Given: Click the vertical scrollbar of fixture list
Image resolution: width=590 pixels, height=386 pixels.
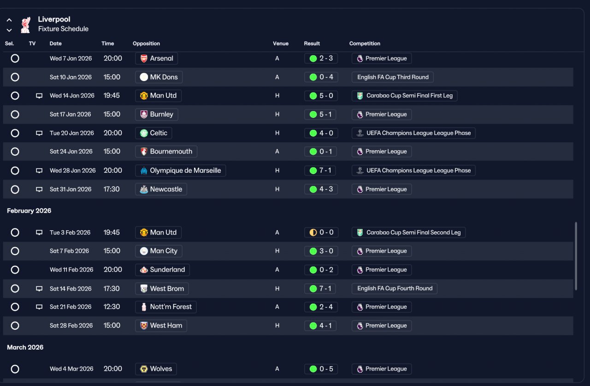Looking at the screenshot, I should click(576, 256).
